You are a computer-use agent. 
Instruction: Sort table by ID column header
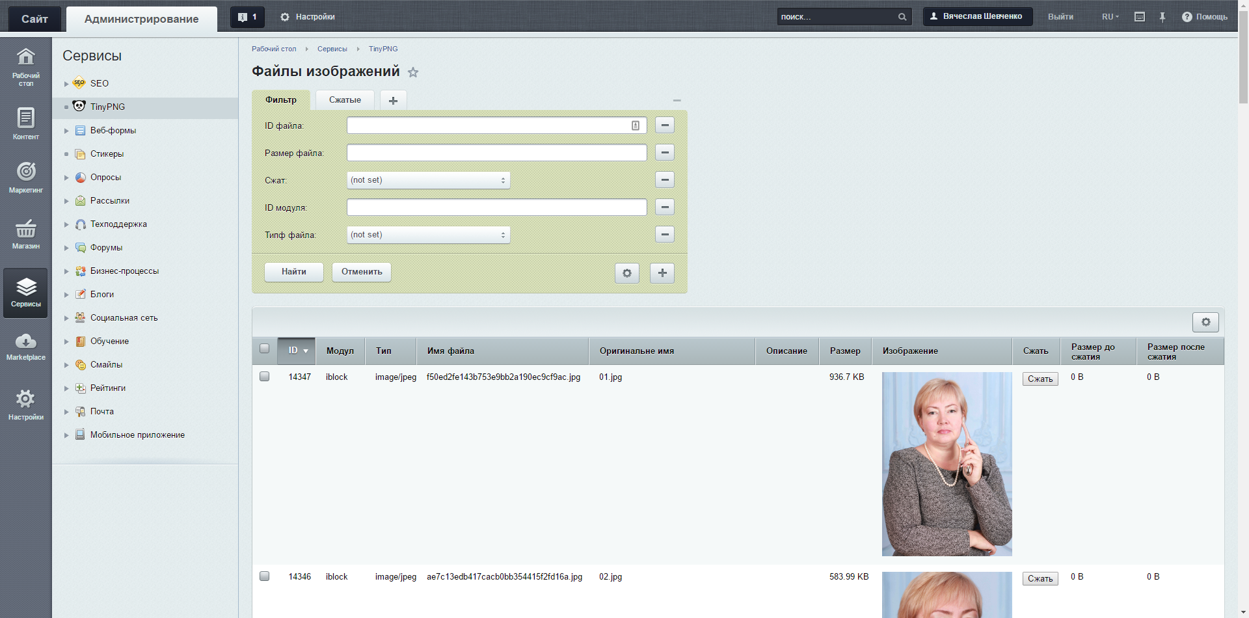click(297, 351)
